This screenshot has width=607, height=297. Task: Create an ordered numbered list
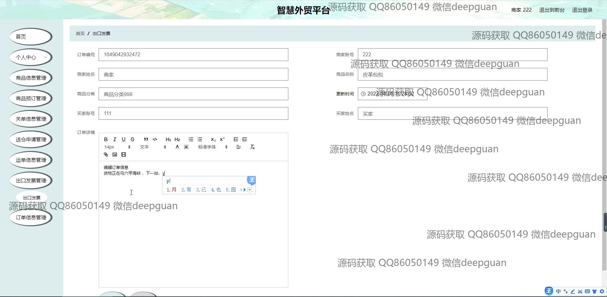tap(191, 139)
